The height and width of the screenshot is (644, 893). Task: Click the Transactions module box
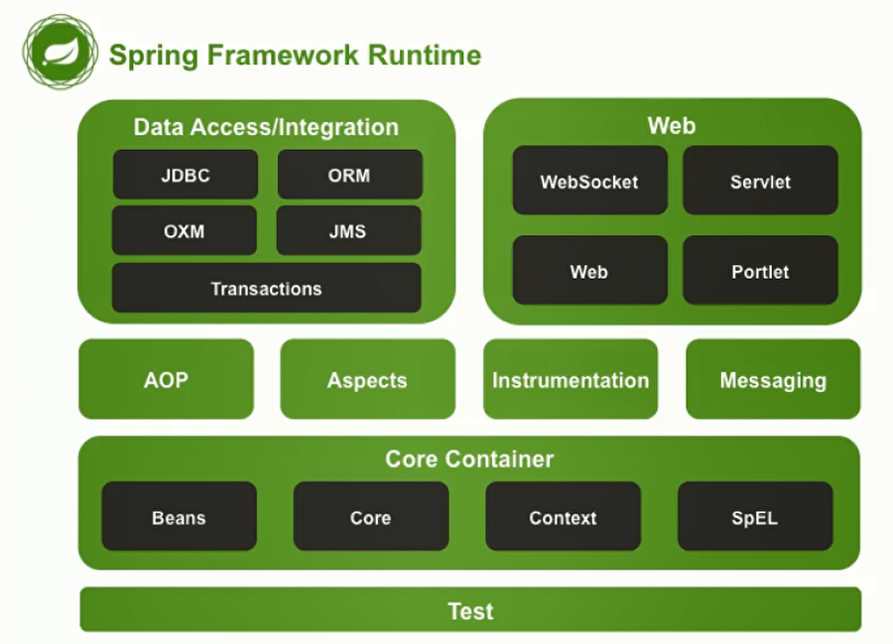267,288
